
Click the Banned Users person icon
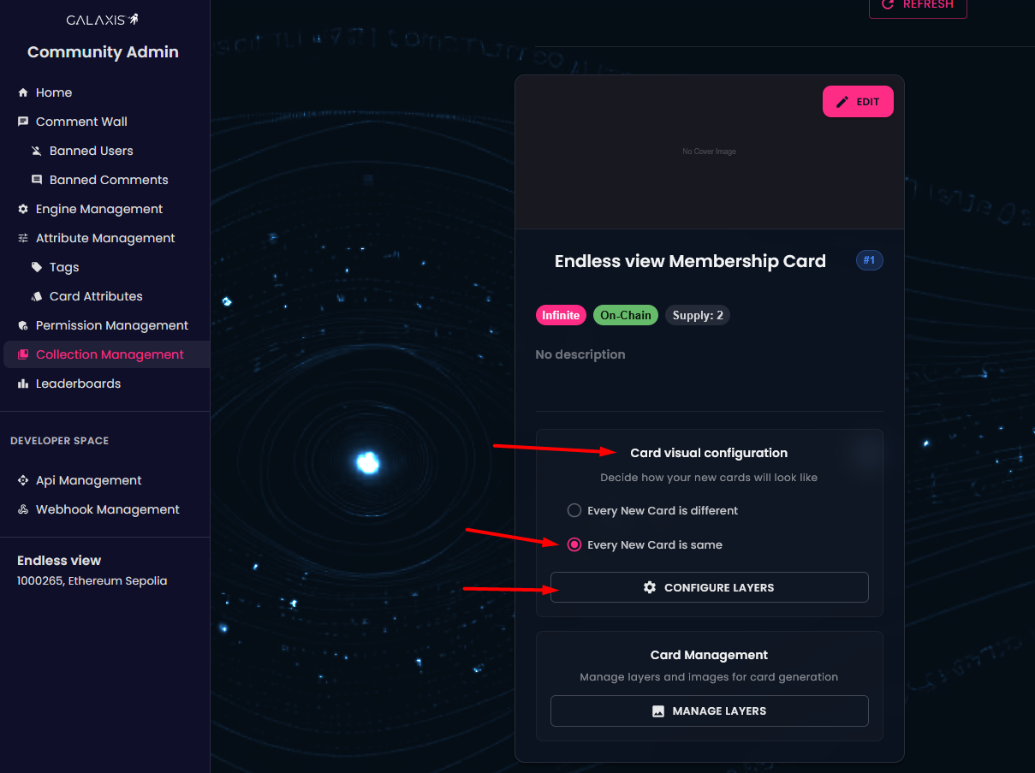pos(37,151)
